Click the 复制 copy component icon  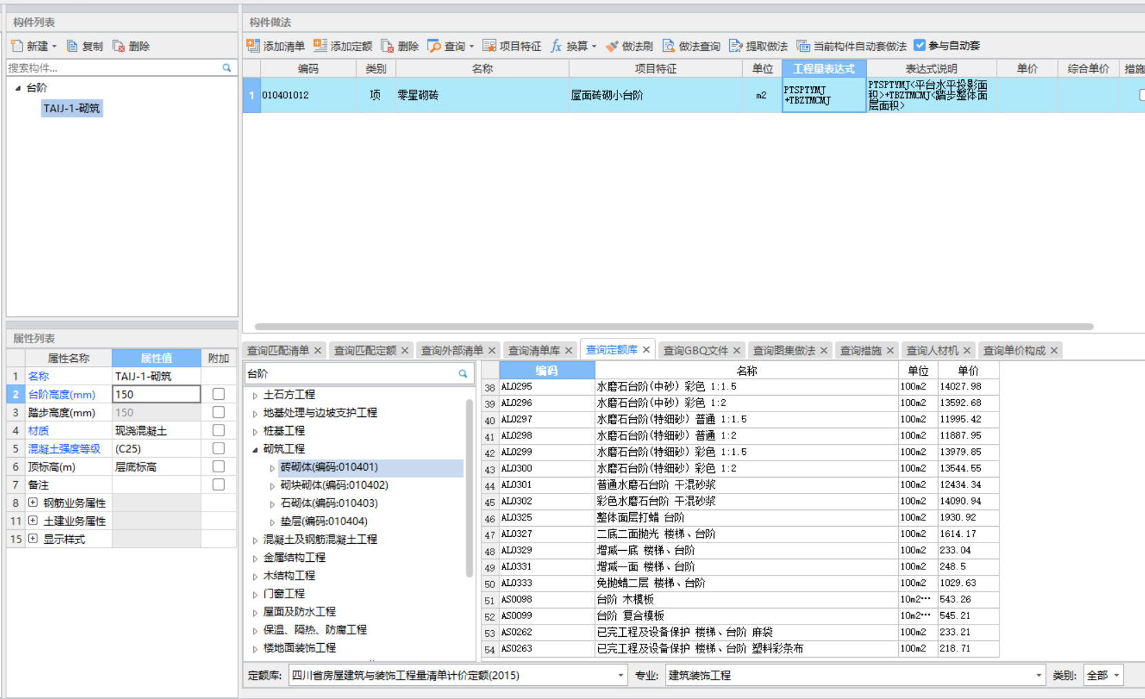(x=72, y=46)
